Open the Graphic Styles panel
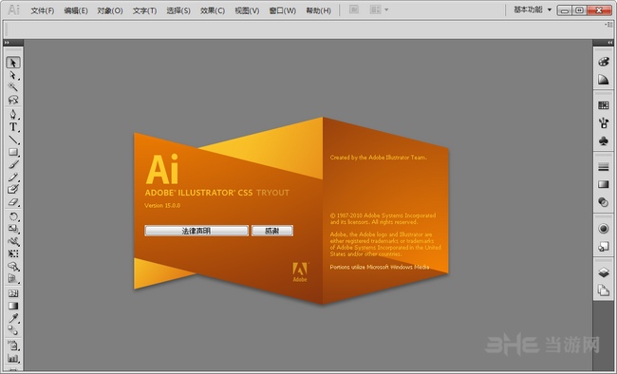 [x=604, y=247]
